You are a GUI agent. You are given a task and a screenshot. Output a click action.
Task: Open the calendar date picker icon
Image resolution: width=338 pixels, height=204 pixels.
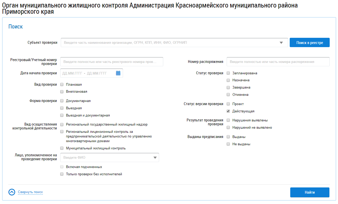pos(118,73)
